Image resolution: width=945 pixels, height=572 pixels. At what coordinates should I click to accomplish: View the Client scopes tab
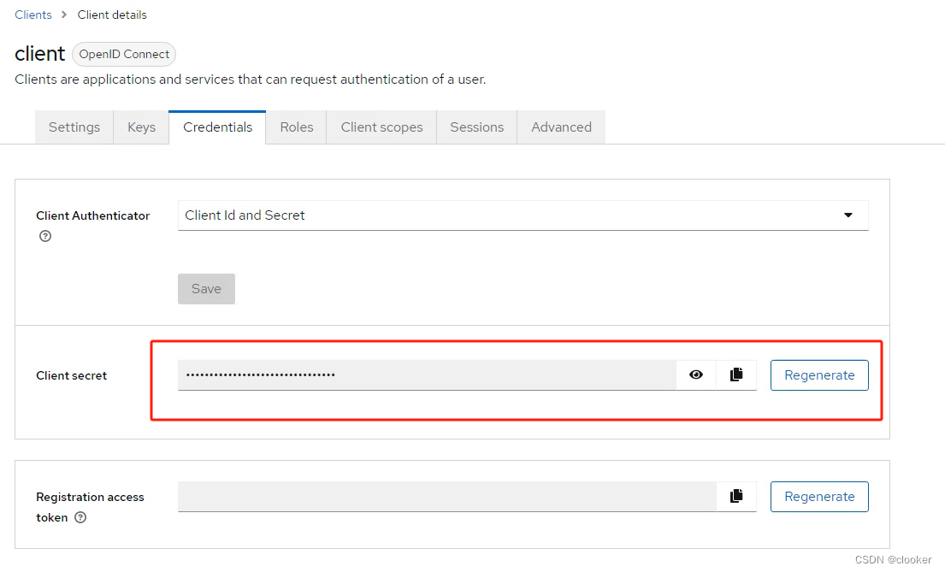click(x=381, y=127)
